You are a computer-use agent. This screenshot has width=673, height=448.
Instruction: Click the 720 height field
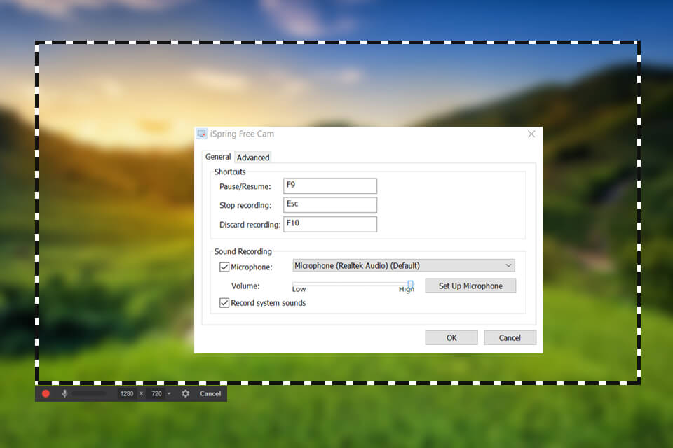156,393
